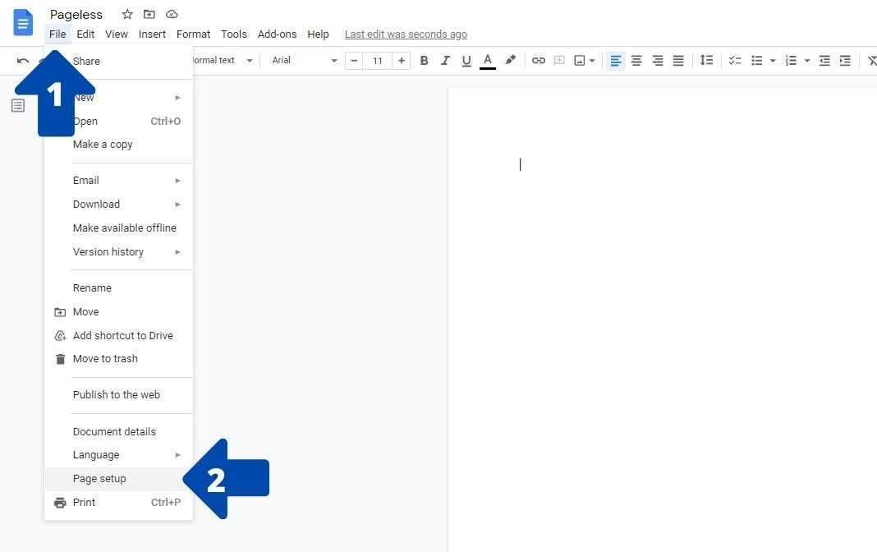This screenshot has height=552, width=877.
Task: Open the Tools menu
Action: coord(233,34)
